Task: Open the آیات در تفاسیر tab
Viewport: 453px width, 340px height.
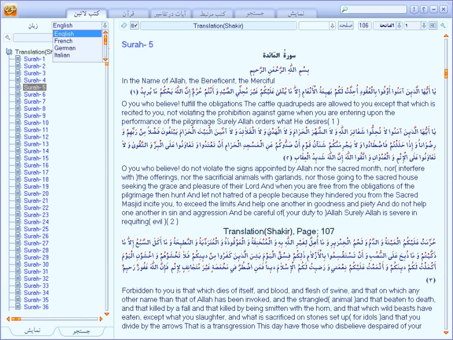Action: [170, 13]
